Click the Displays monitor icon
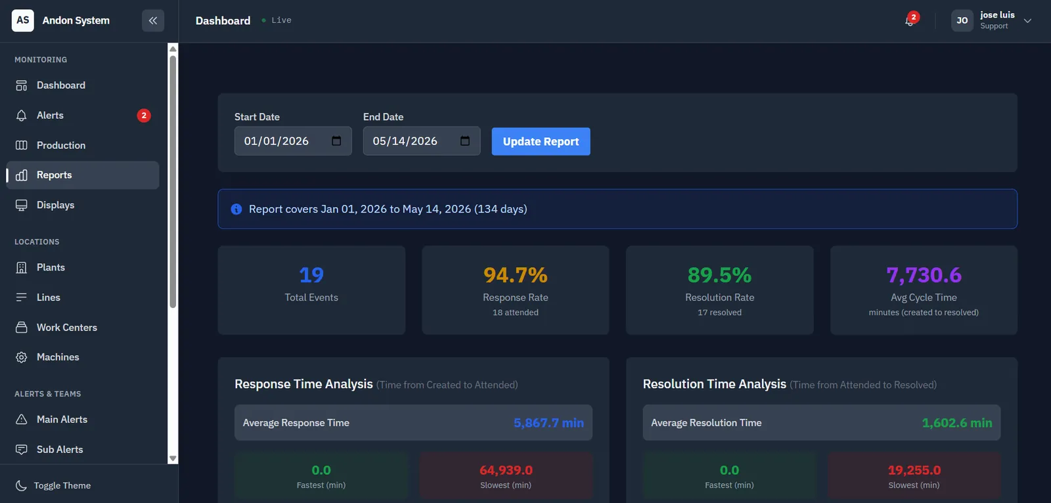Screen dimensions: 1051x503 click(x=22, y=205)
